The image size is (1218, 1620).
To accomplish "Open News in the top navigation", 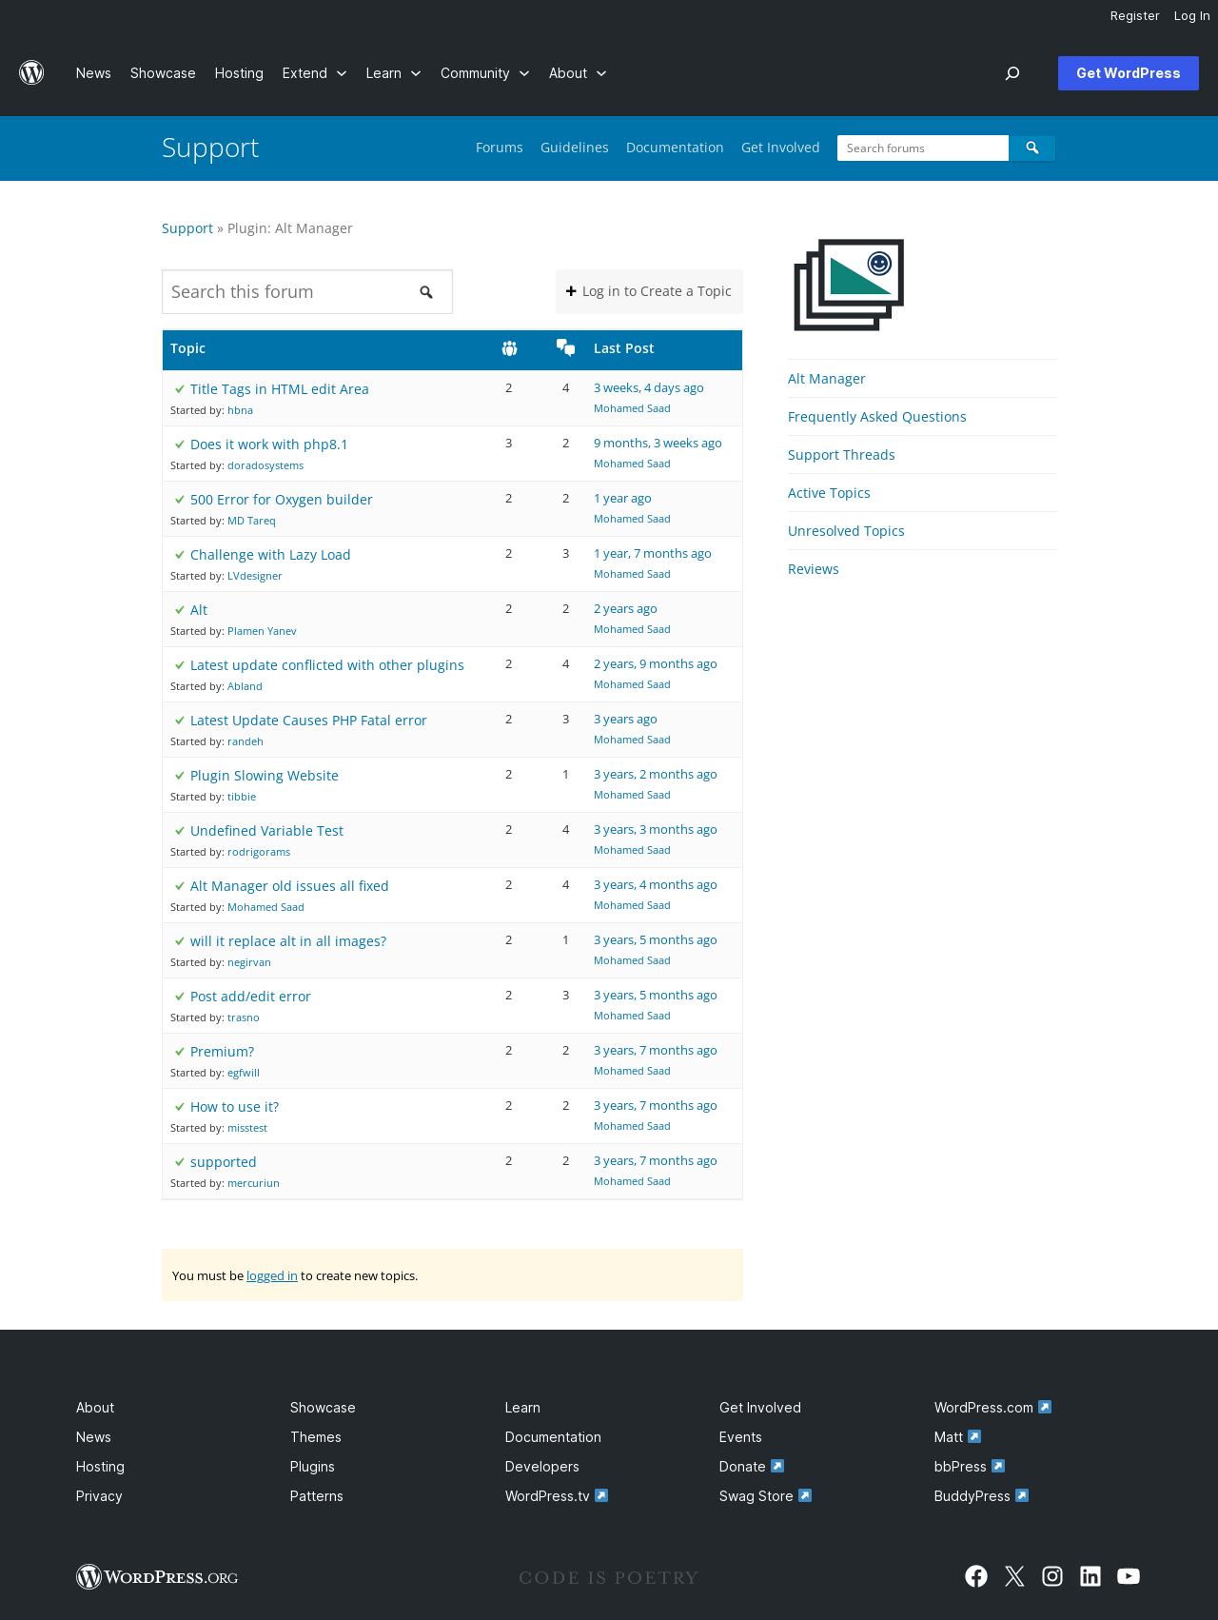I will tap(93, 73).
